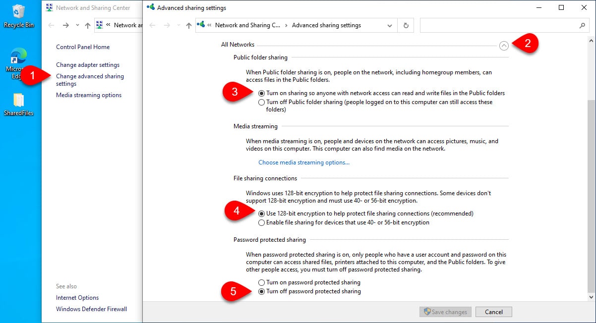Click the All Networks heading text
The image size is (596, 323).
click(238, 45)
